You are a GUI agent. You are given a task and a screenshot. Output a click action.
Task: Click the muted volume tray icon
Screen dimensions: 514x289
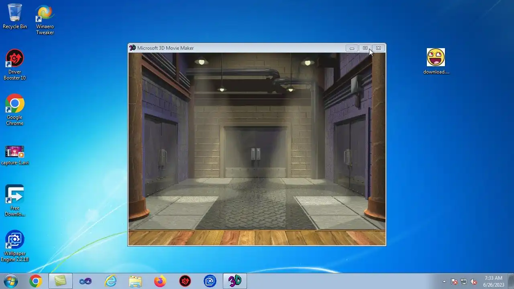[x=473, y=281]
